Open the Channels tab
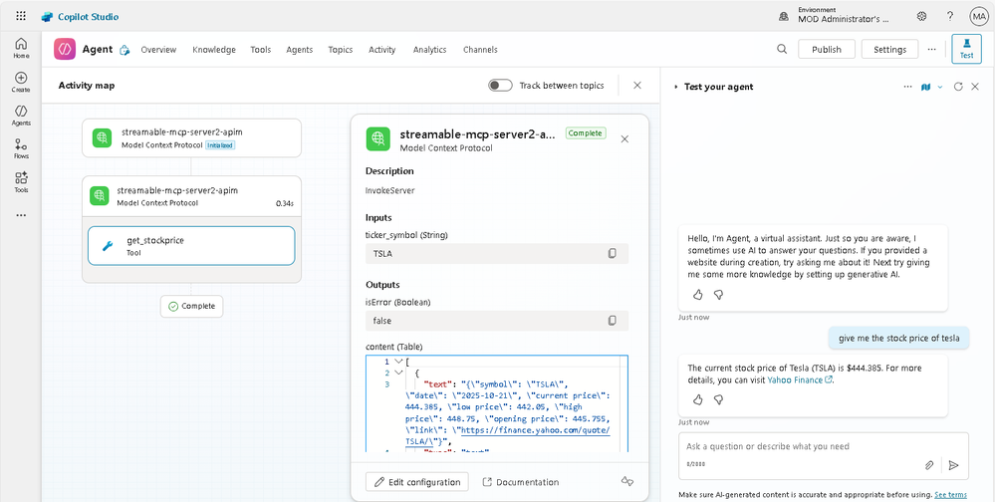This screenshot has height=502, width=995. click(480, 50)
